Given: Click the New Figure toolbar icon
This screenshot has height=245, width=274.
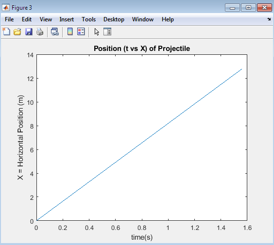Looking at the screenshot, I should tap(6, 32).
